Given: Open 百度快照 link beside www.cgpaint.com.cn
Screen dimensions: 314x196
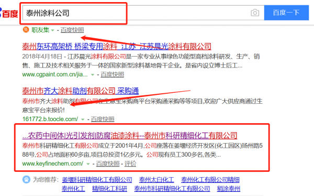Looking at the screenshot, I should (113, 74).
